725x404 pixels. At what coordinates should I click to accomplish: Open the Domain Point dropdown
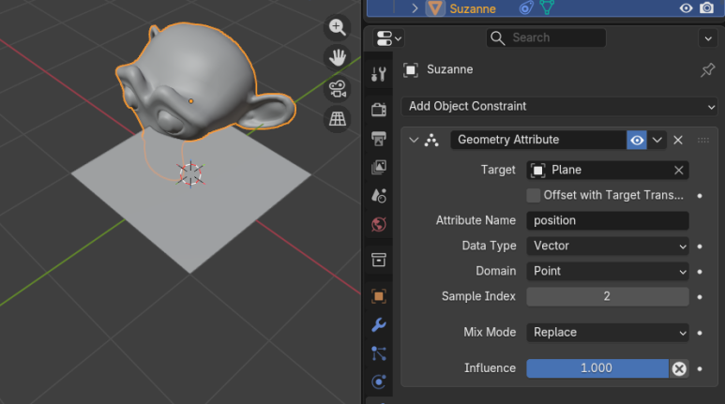tap(608, 271)
